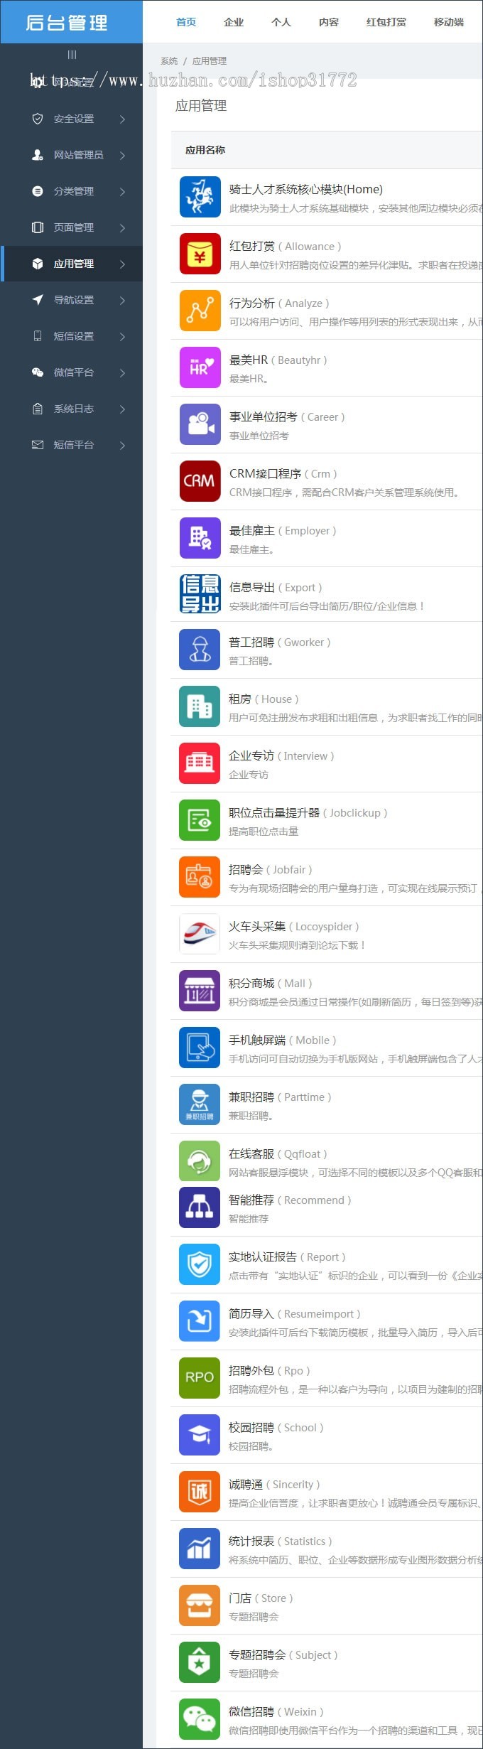Click the purple 积分商城 Mall icon
This screenshot has height=1749, width=483.
click(x=200, y=991)
